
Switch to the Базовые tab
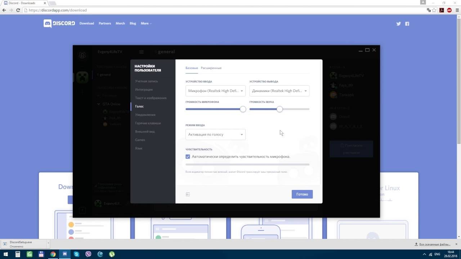click(192, 68)
